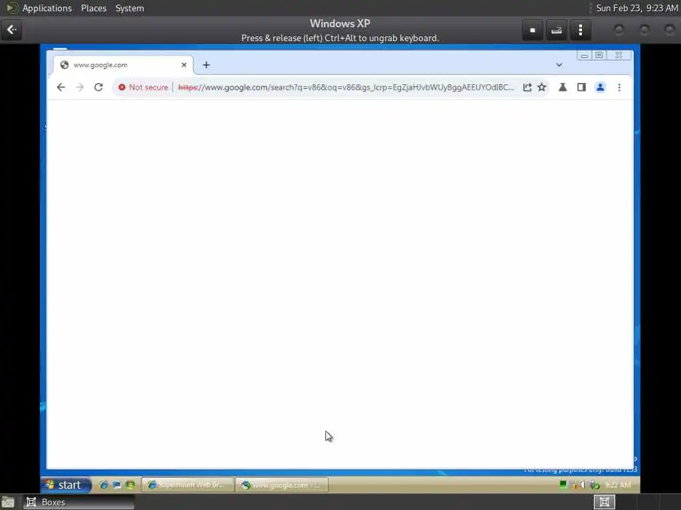Click the Not secure warning indicator
The width and height of the screenshot is (681, 510).
click(143, 88)
